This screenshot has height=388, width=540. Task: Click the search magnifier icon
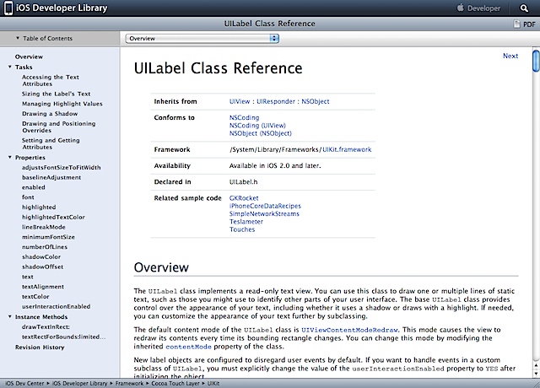click(523, 8)
